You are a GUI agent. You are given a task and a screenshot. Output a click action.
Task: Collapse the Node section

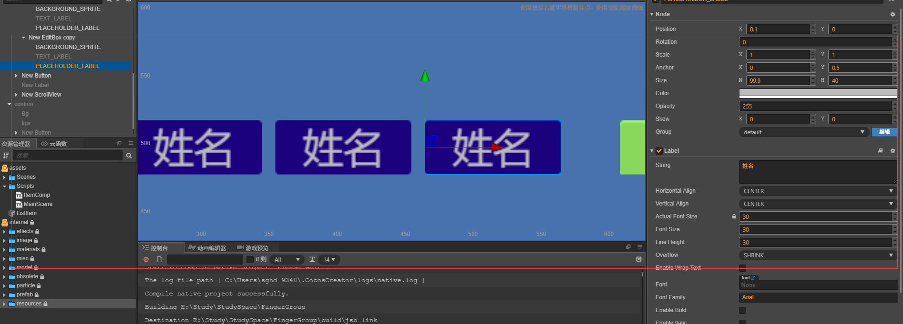point(652,14)
